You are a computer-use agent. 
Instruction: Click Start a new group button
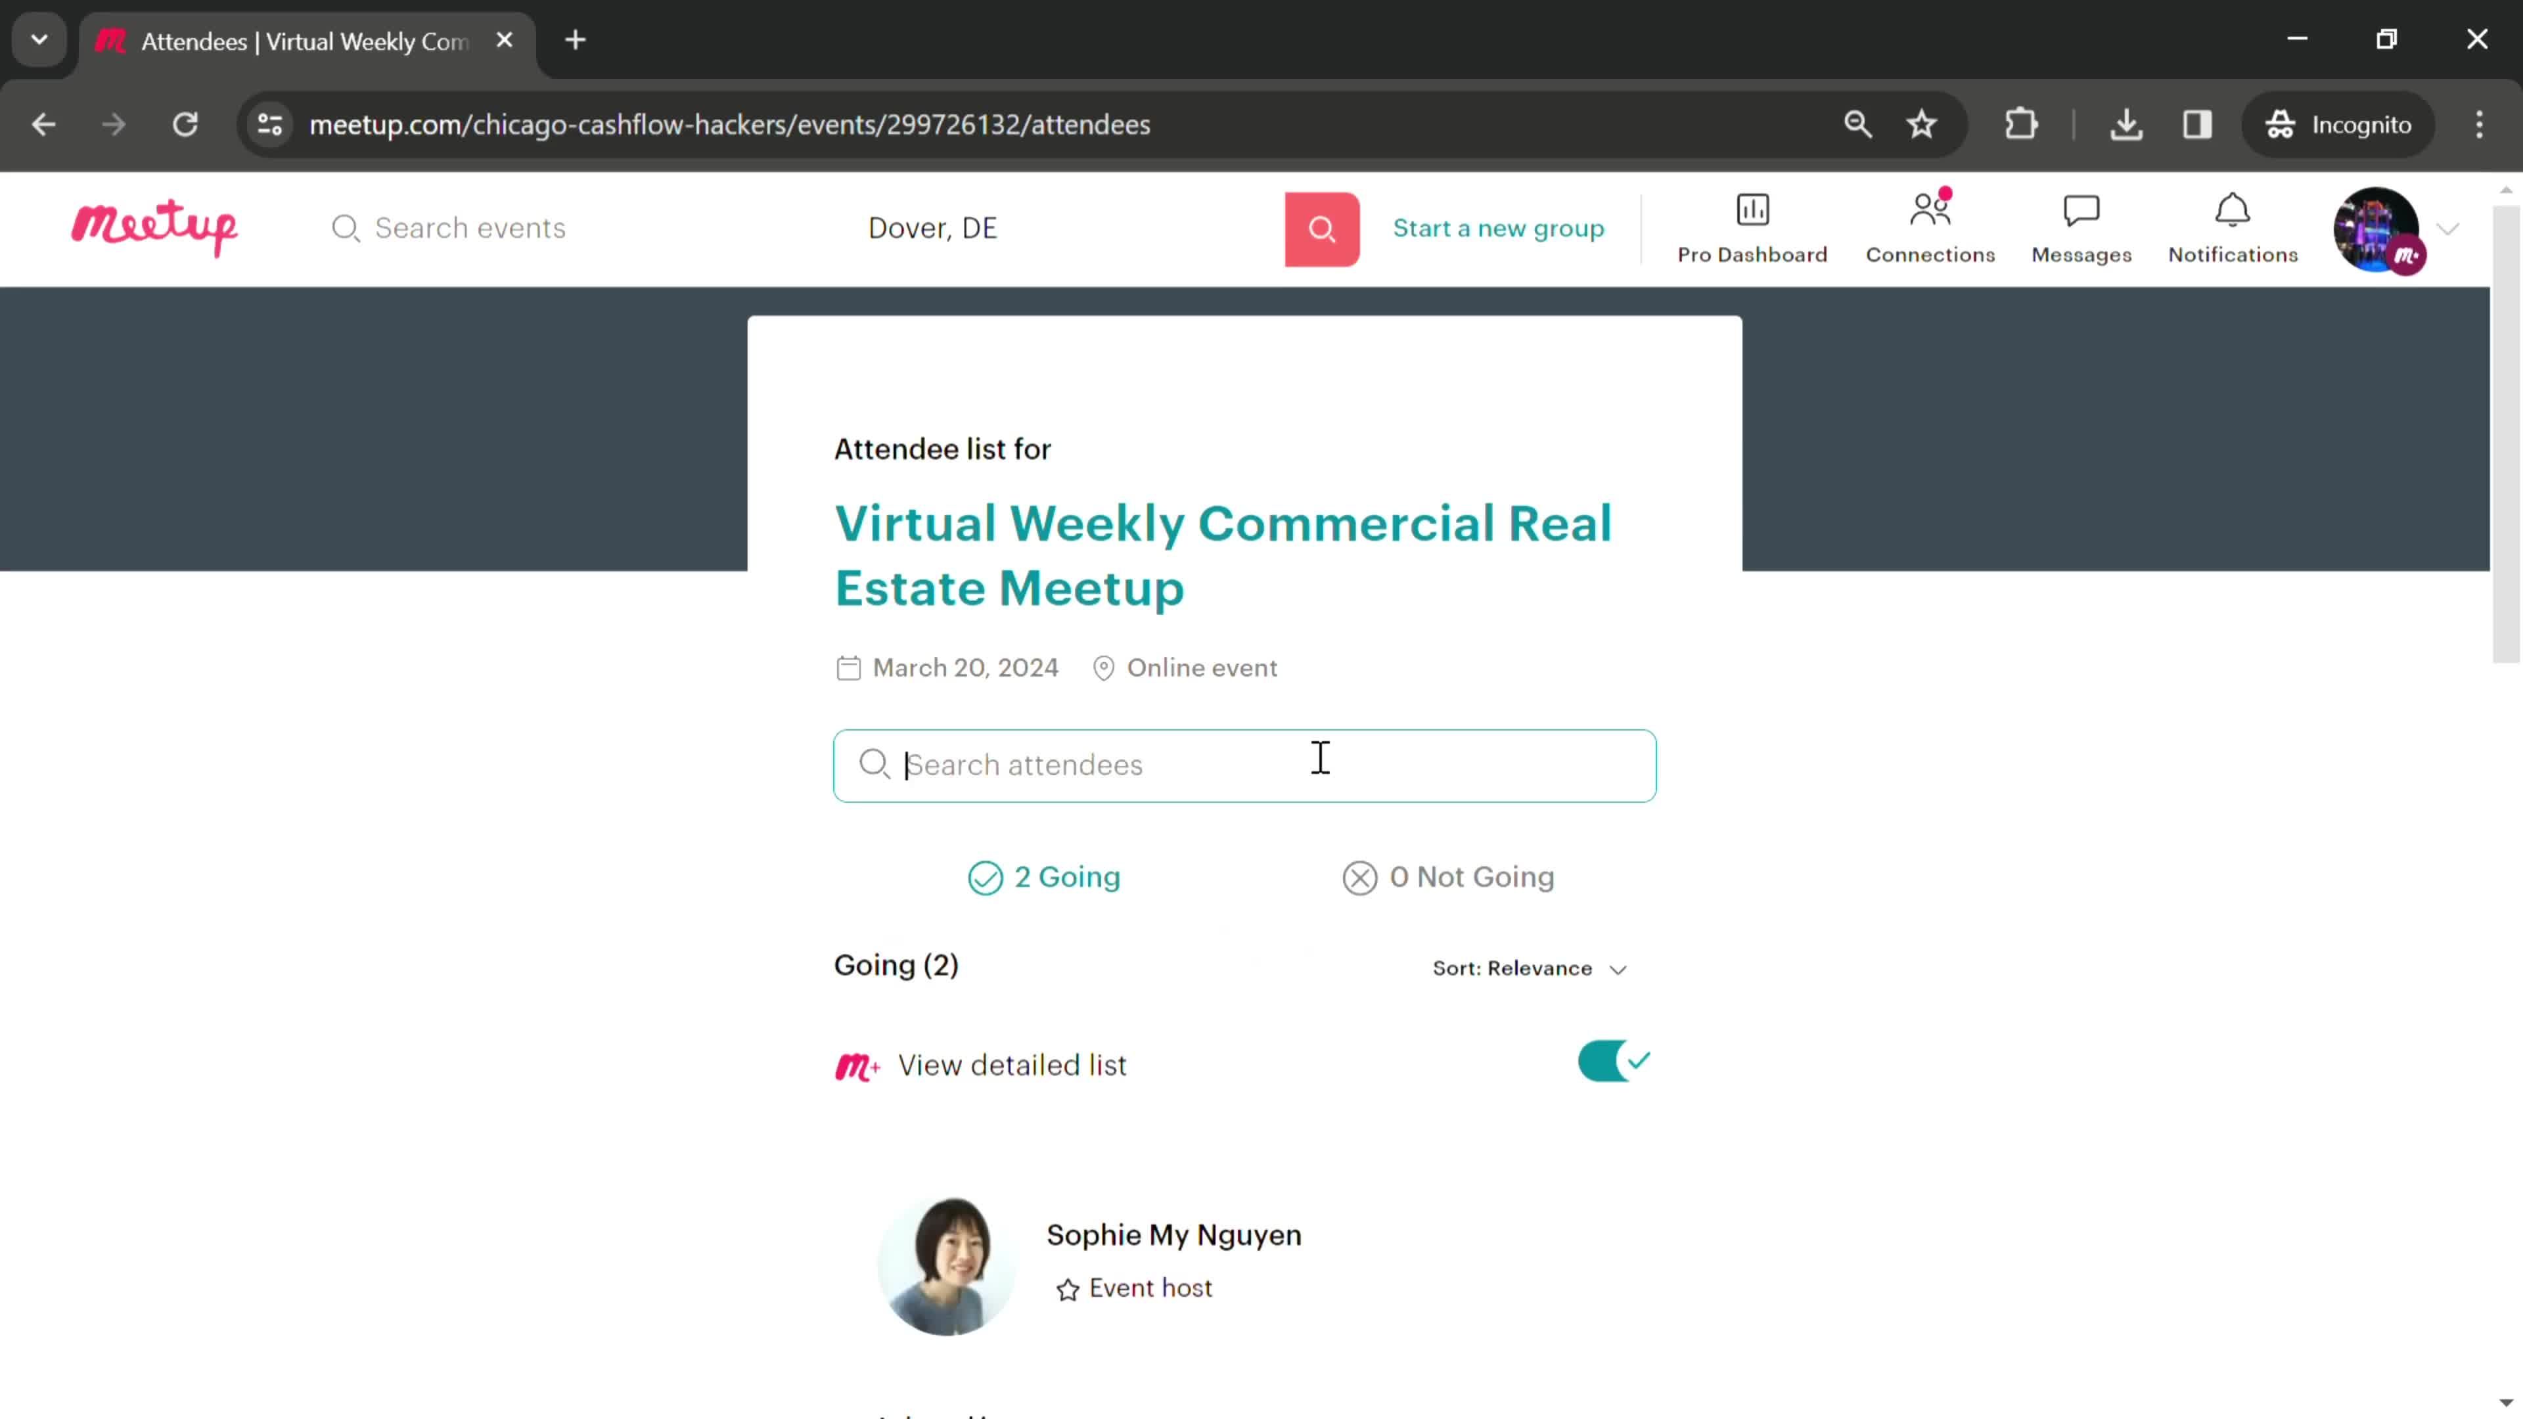click(1497, 227)
